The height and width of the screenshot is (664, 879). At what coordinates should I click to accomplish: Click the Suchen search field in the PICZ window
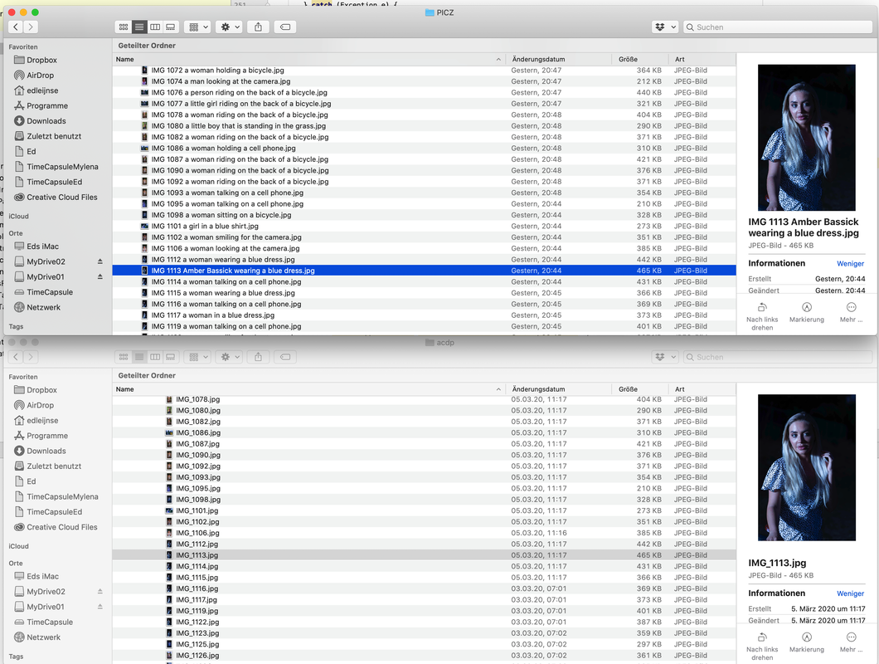pyautogui.click(x=779, y=27)
